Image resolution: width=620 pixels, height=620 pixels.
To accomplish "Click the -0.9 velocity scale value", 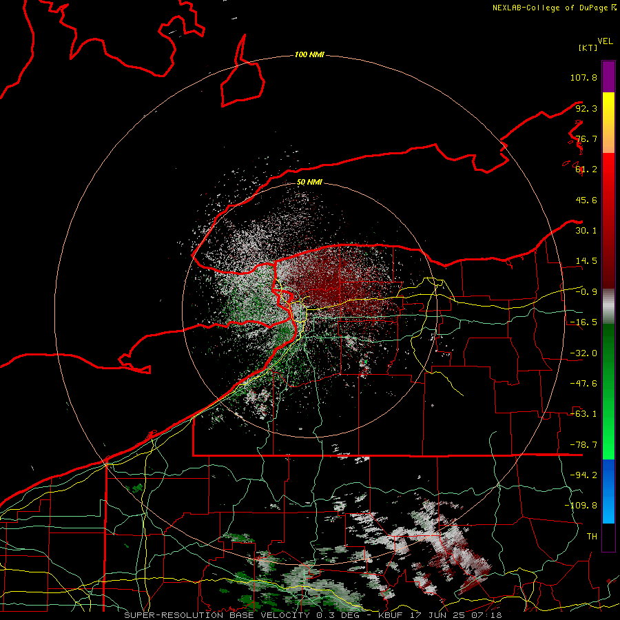I will 586,292.
